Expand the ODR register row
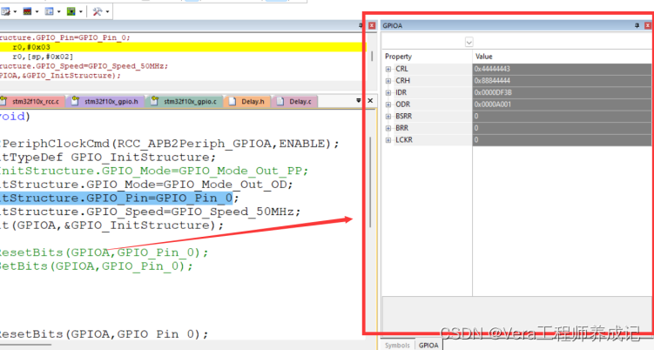The width and height of the screenshot is (654, 350). 388,104
